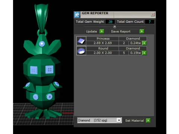Click the '2.69 X 2.69' size cell
The image size is (179, 134).
(103, 43)
